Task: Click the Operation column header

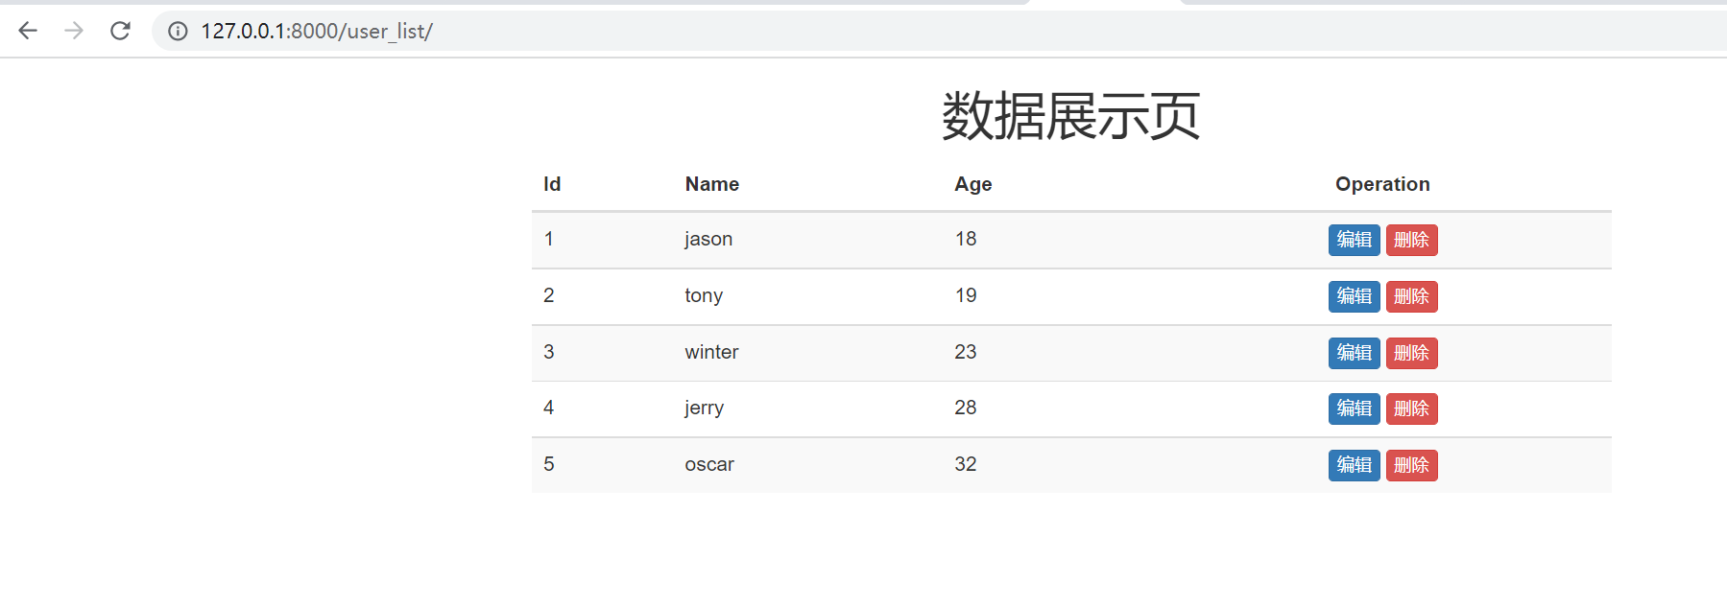Action: 1382,184
